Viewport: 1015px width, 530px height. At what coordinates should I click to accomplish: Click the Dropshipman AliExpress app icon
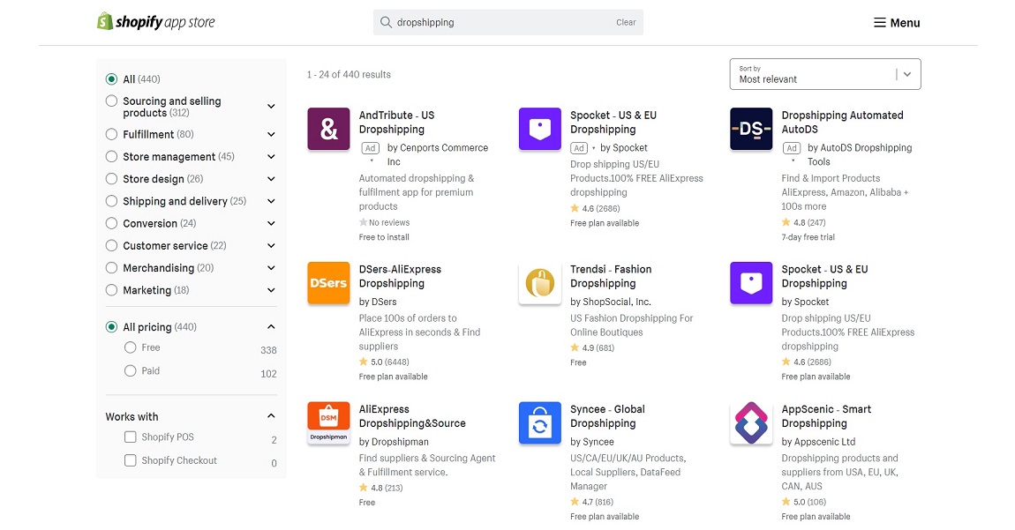pos(327,422)
